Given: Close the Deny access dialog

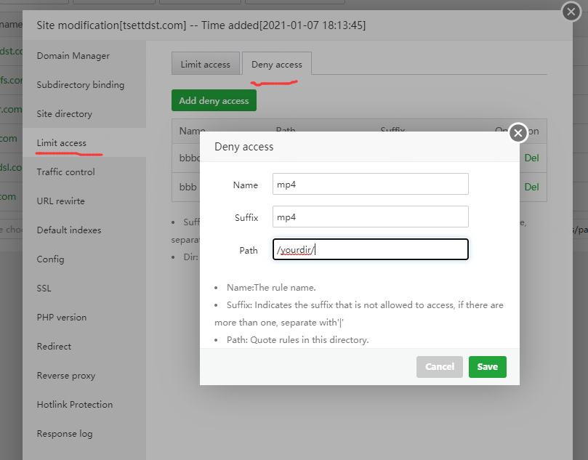Looking at the screenshot, I should [x=517, y=132].
